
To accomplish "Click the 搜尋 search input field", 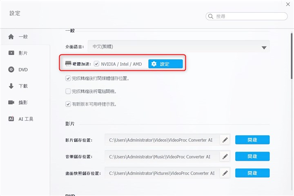I will click(x=247, y=16).
